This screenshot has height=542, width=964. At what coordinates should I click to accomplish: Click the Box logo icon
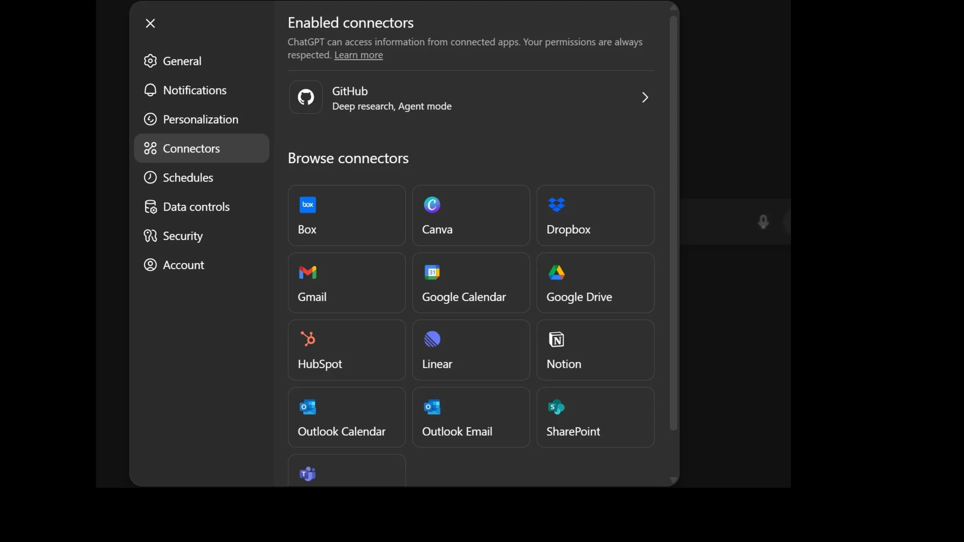click(x=308, y=205)
